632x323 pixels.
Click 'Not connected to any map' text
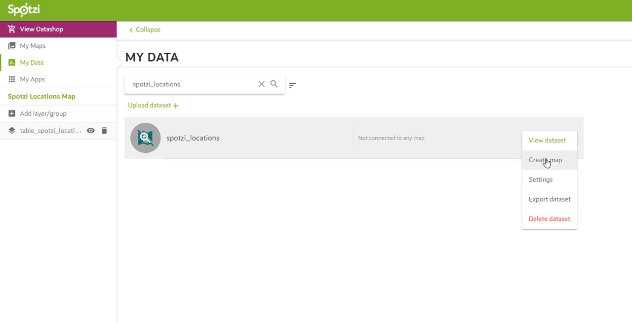coord(391,138)
